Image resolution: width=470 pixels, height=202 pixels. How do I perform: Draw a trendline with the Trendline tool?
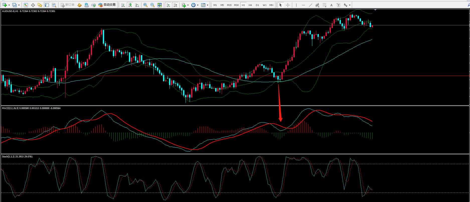pyautogui.click(x=310, y=5)
